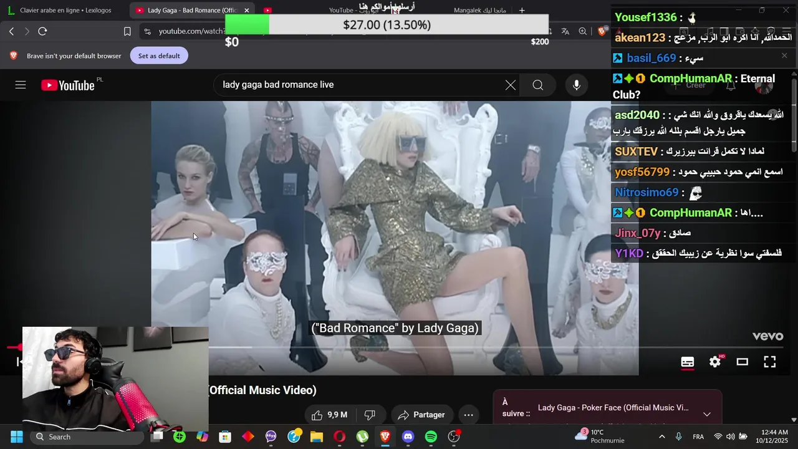Open the video player settings gear

pyautogui.click(x=715, y=362)
